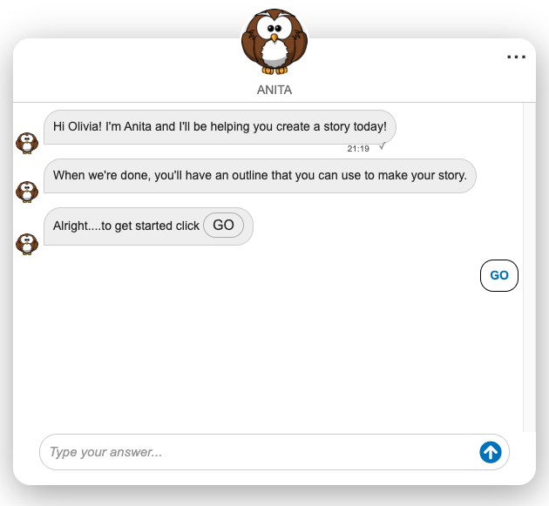Focus the 'Type your answer...' field
This screenshot has height=506, width=549.
(x=257, y=452)
